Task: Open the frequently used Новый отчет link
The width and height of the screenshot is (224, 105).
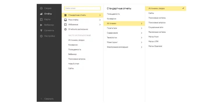Action: click(x=74, y=64)
